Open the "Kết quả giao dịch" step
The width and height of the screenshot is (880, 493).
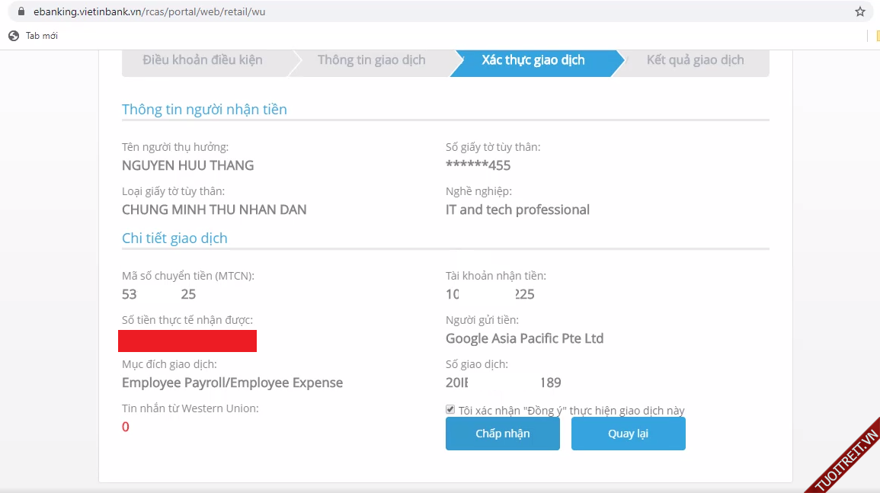(x=695, y=60)
